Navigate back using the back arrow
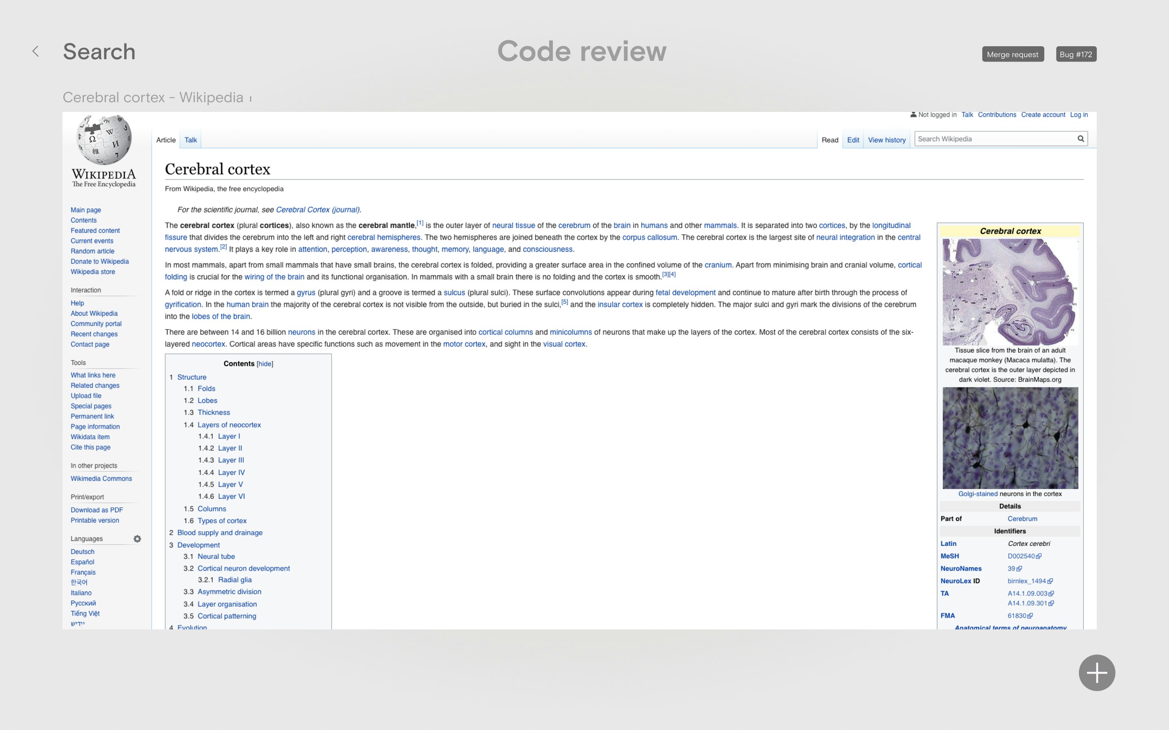This screenshot has height=730, width=1169. [36, 51]
